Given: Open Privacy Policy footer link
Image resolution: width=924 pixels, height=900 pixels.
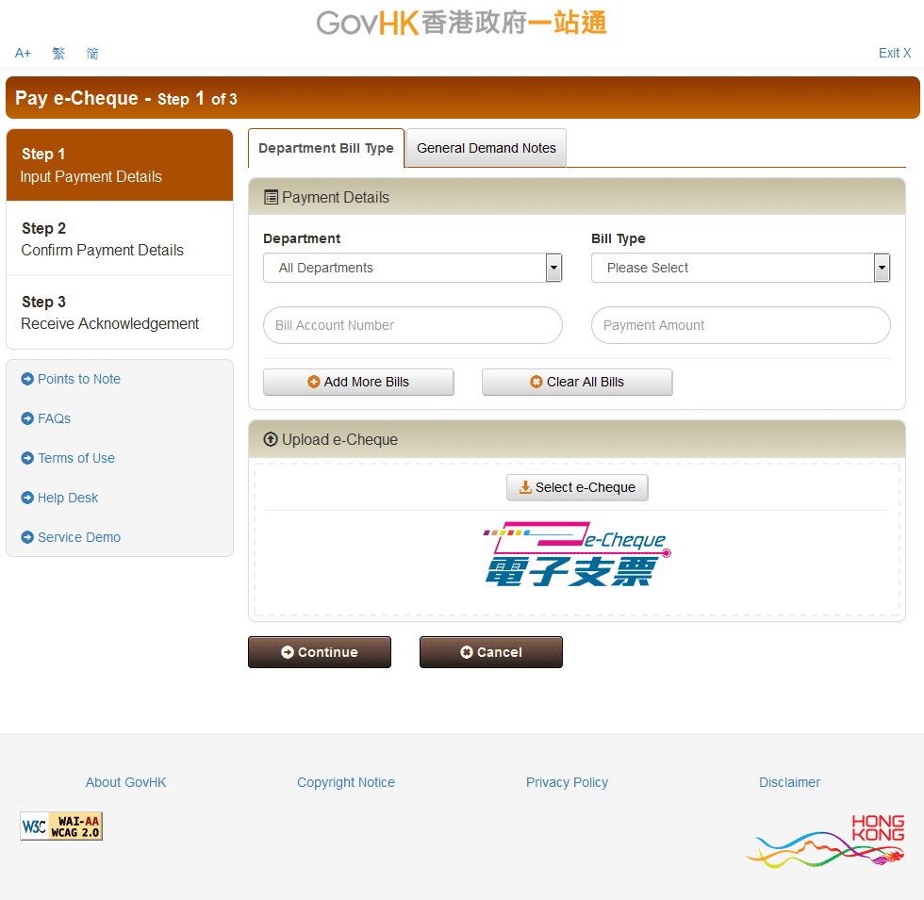Looking at the screenshot, I should click(567, 783).
